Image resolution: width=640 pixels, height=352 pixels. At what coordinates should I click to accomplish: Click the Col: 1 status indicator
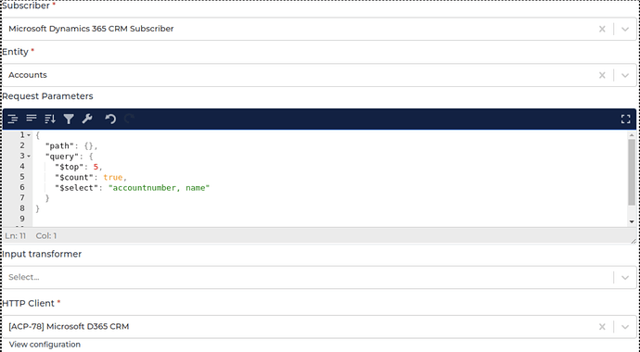click(x=46, y=236)
